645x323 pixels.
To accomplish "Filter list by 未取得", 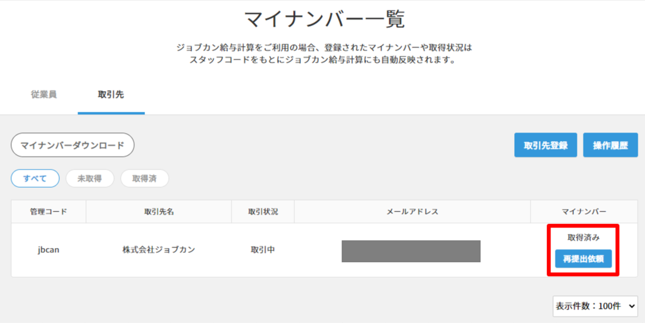I will coord(90,178).
